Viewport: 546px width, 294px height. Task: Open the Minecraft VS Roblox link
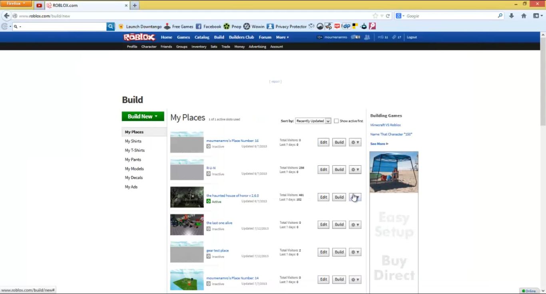point(385,125)
